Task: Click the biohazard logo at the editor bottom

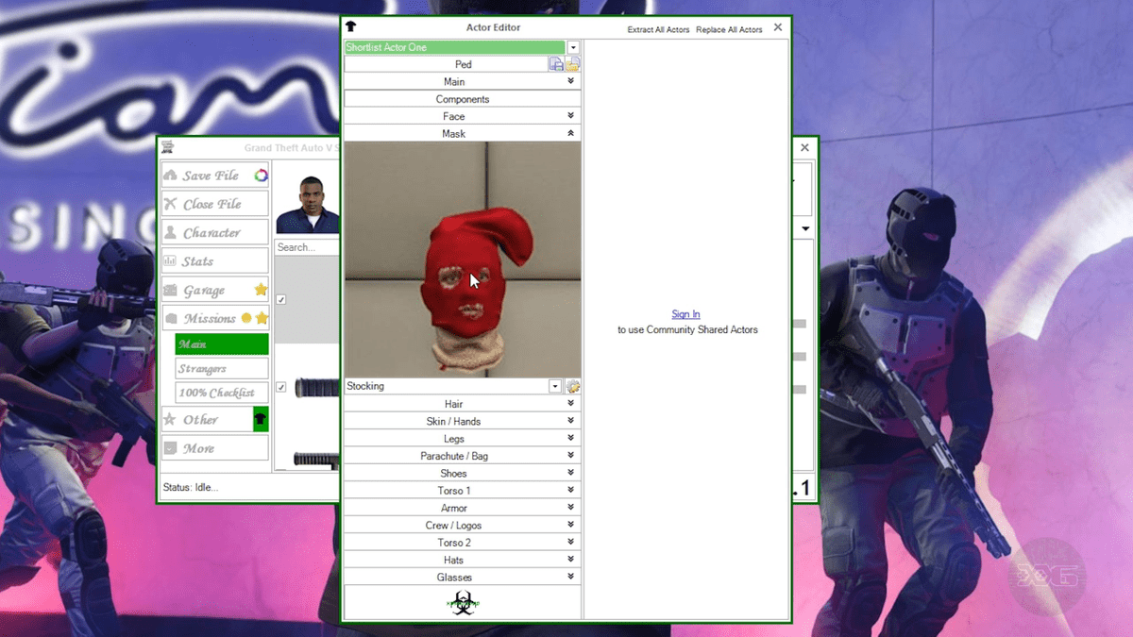Action: click(462, 601)
